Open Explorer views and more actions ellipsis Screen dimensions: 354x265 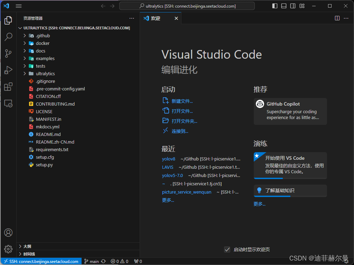tap(132, 18)
